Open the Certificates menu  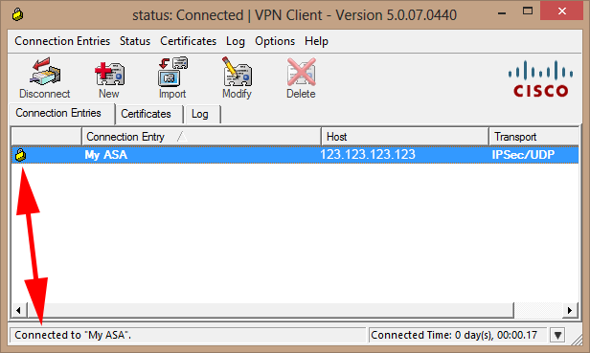pyautogui.click(x=188, y=41)
